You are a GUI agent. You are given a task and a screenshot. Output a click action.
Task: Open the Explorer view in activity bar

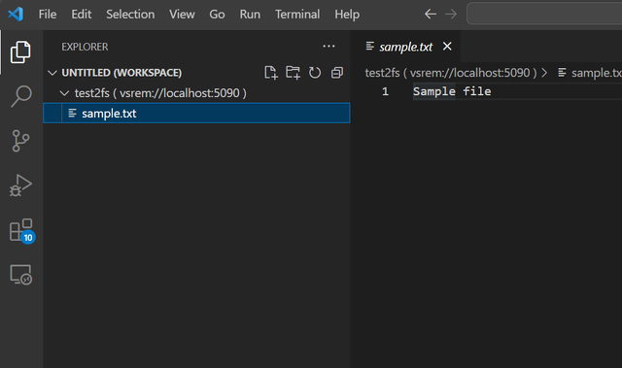[20, 51]
